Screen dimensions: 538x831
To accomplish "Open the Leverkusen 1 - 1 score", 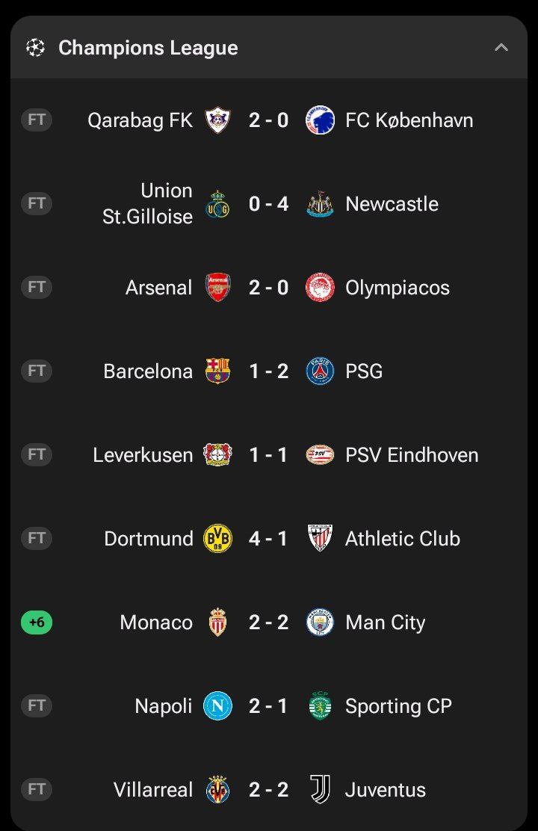I will tap(268, 455).
